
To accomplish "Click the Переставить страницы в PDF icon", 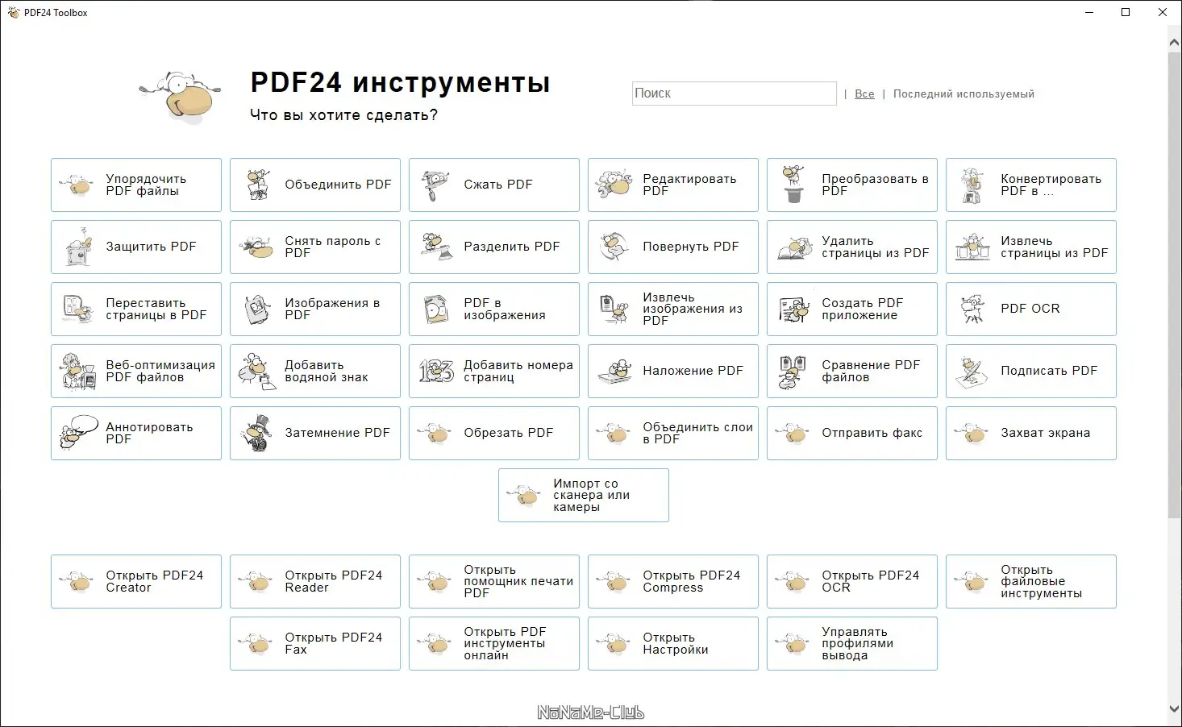I will pyautogui.click(x=78, y=309).
